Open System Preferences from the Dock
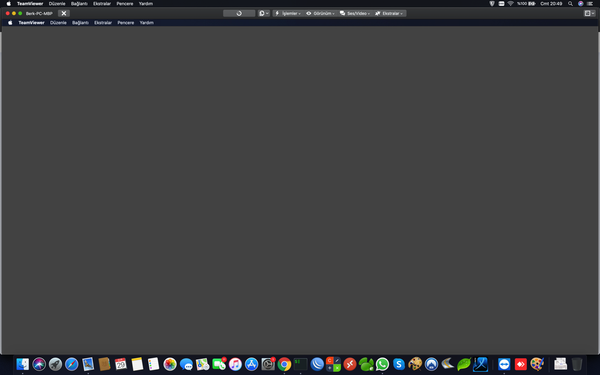This screenshot has width=600, height=375. pos(268,364)
